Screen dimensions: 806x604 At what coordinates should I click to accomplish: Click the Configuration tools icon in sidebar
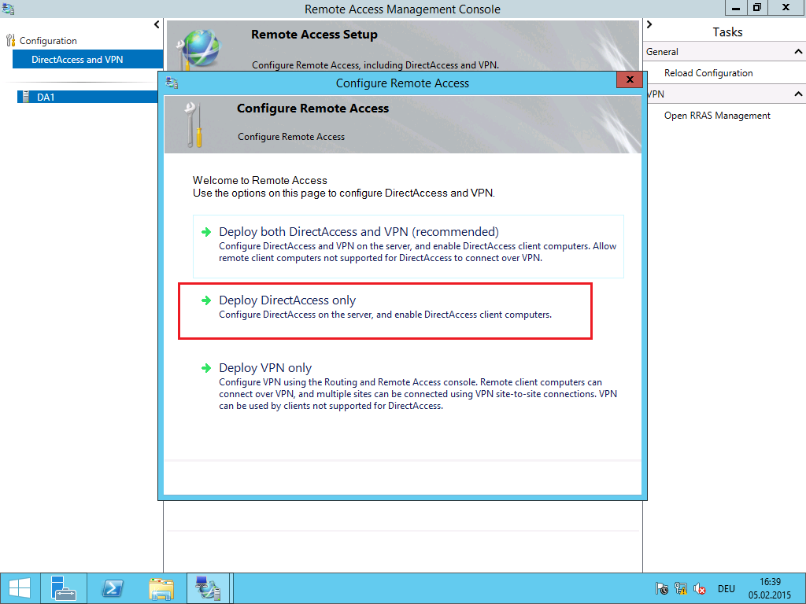10,41
